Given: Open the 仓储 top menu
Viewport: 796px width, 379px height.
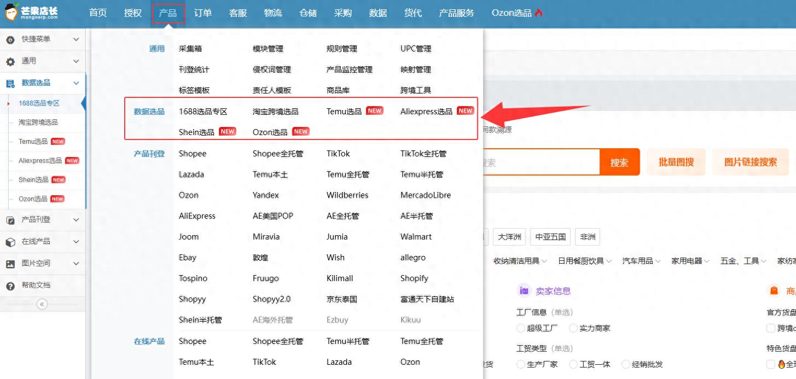Looking at the screenshot, I should point(308,13).
